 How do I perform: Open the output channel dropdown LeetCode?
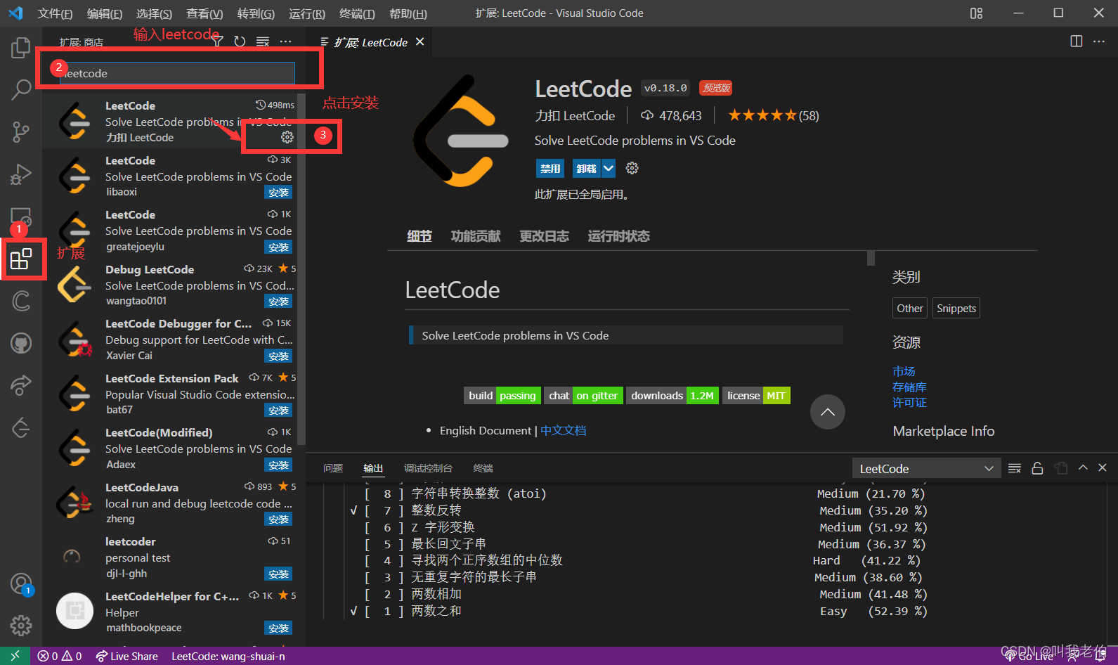pyautogui.click(x=926, y=469)
